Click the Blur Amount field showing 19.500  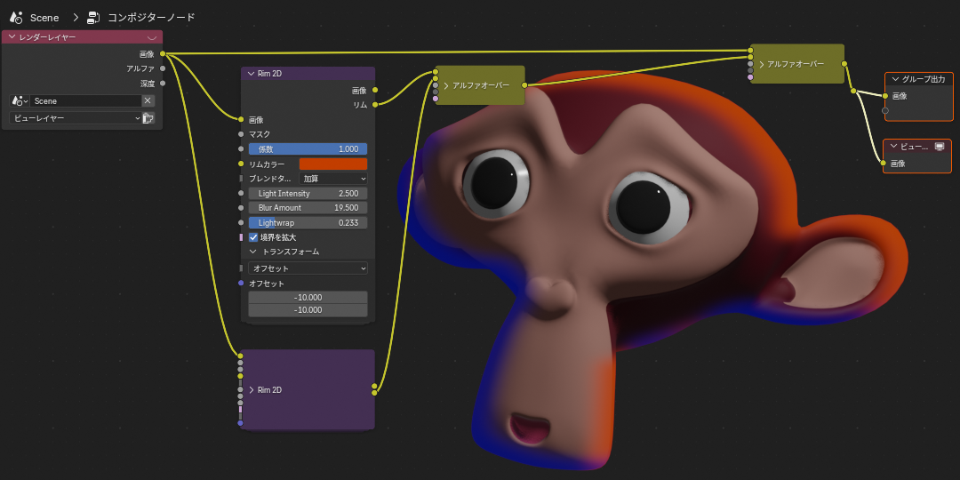(308, 207)
